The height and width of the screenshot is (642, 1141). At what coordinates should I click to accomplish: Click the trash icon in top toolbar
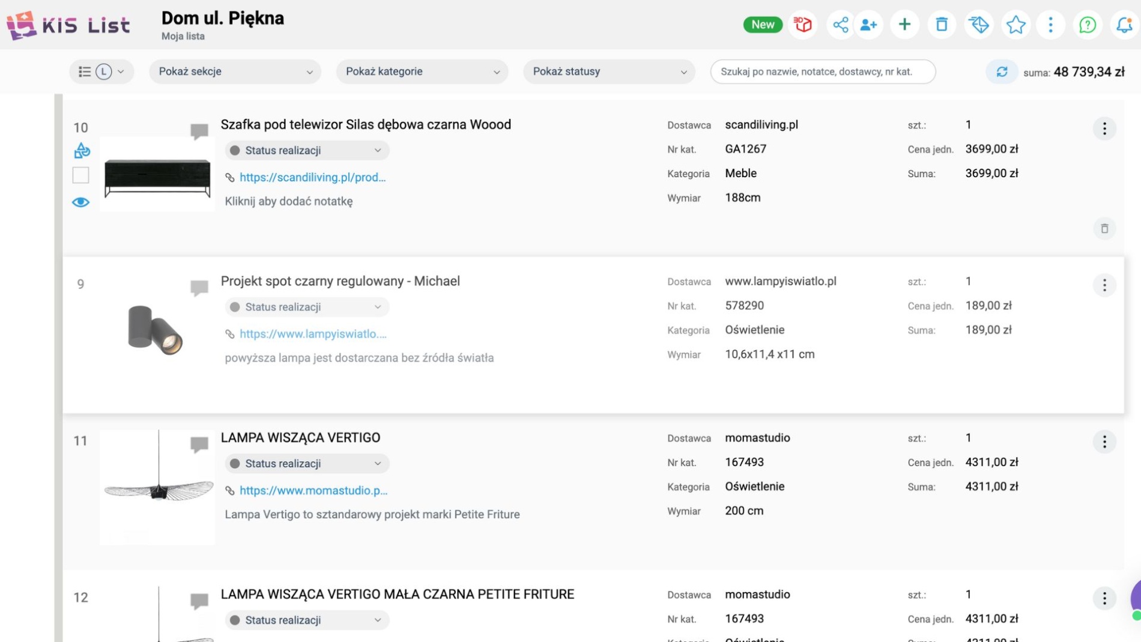941,25
